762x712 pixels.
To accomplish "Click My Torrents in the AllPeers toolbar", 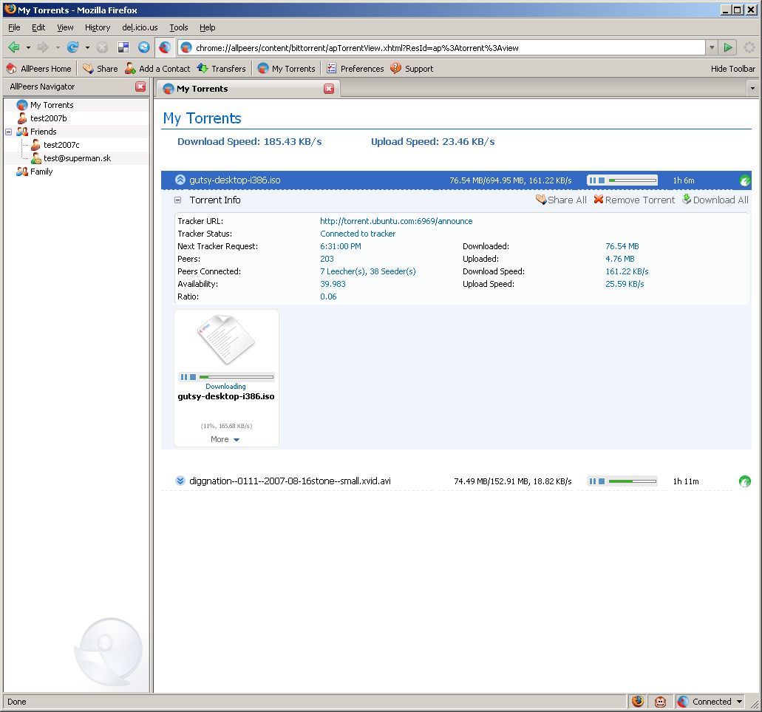I will (287, 69).
